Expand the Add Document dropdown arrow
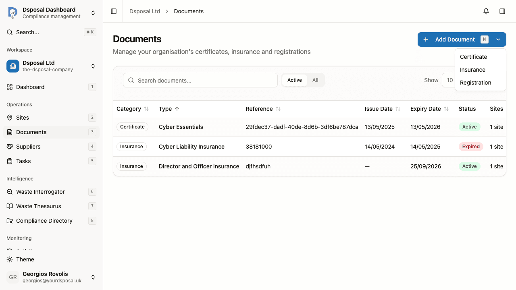This screenshot has height=290, width=516. tap(498, 39)
